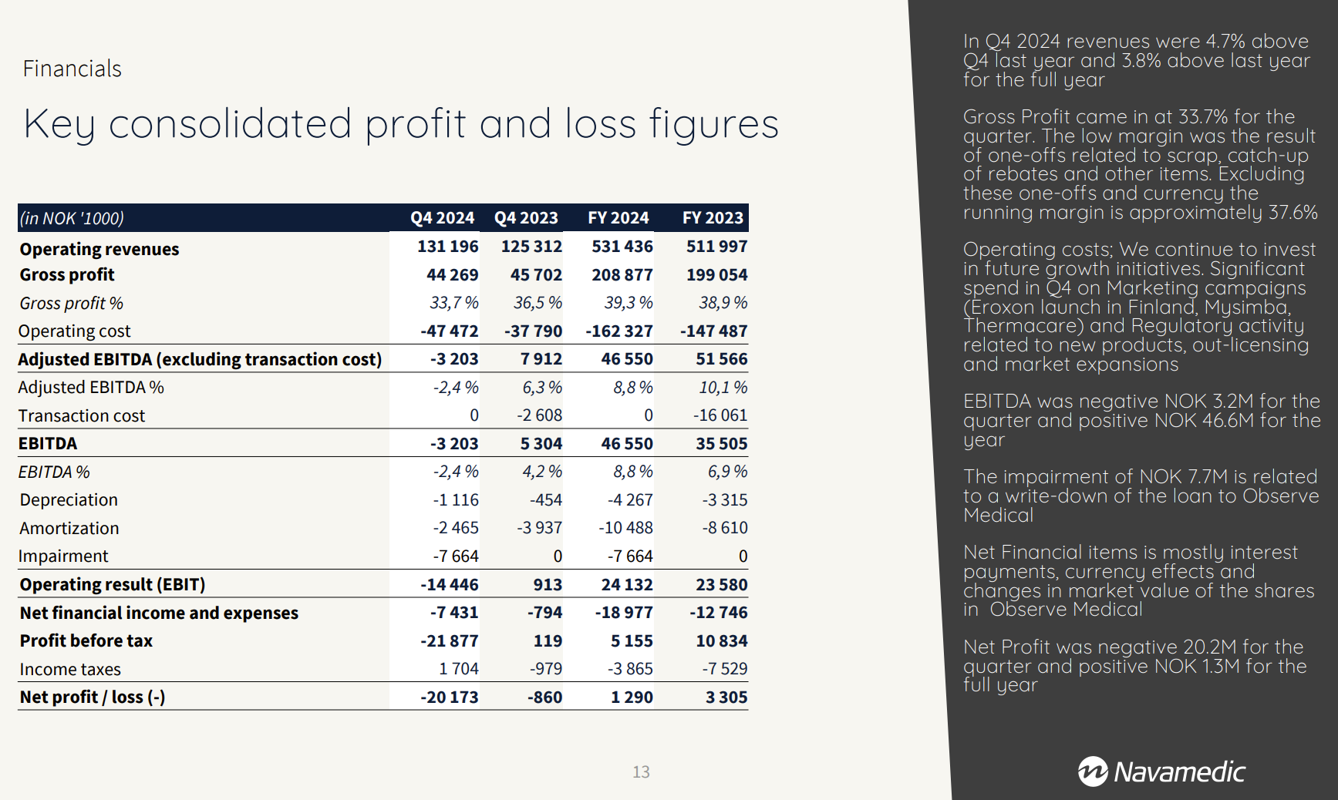Select the 'EBITDA %' italic row label
The height and width of the screenshot is (800, 1338).
point(54,472)
